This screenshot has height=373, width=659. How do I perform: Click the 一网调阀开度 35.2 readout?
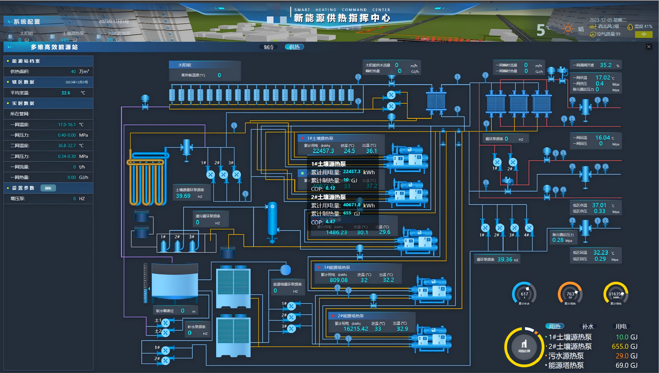click(x=605, y=65)
